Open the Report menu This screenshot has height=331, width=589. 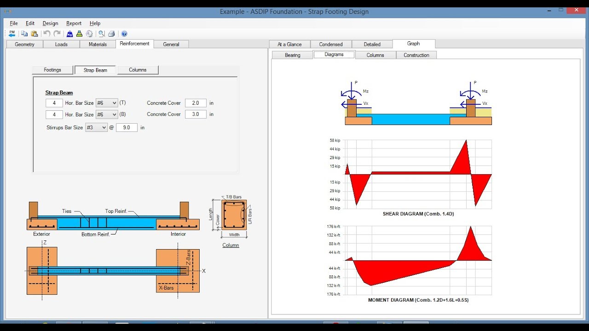pyautogui.click(x=74, y=23)
